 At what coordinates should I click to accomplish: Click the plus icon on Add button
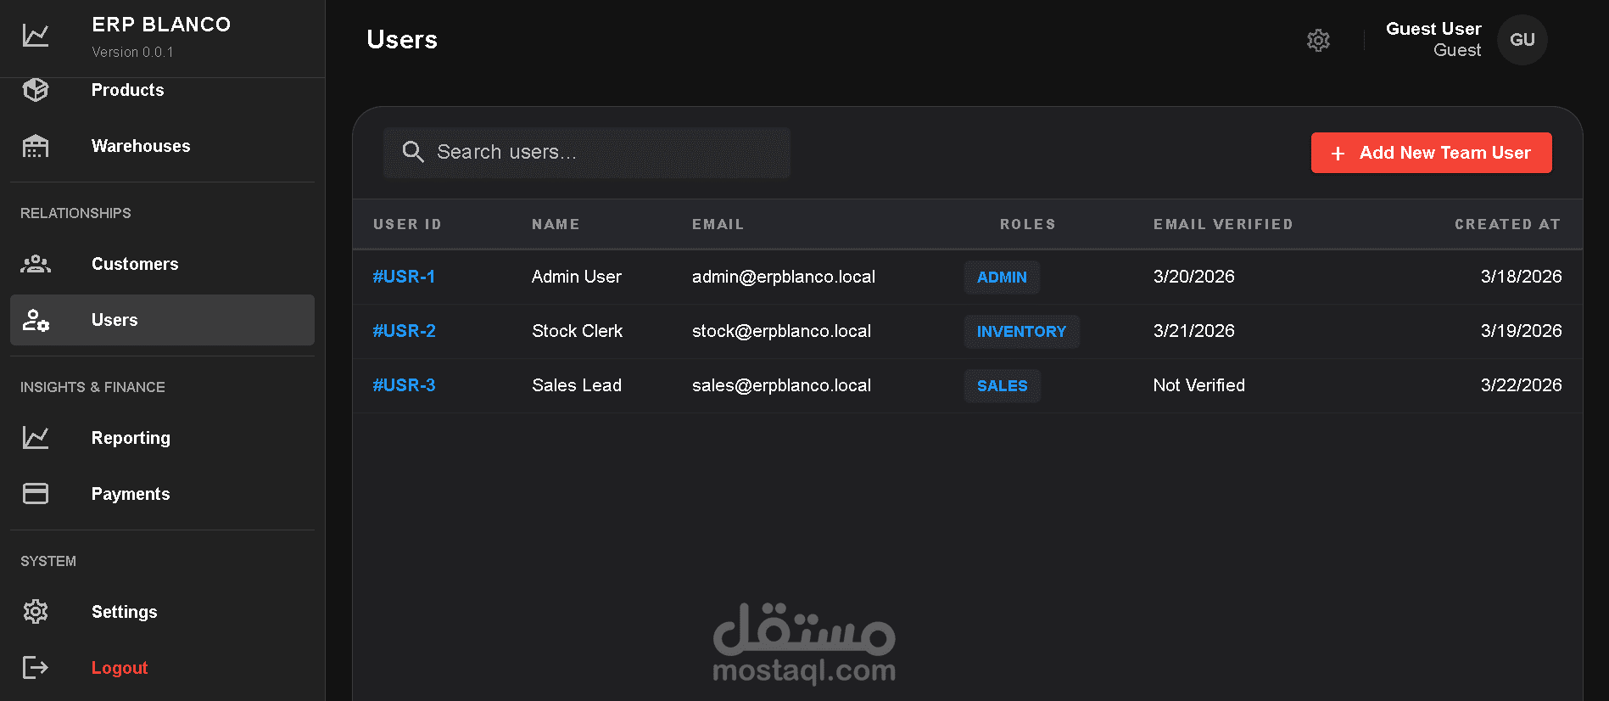(x=1338, y=154)
